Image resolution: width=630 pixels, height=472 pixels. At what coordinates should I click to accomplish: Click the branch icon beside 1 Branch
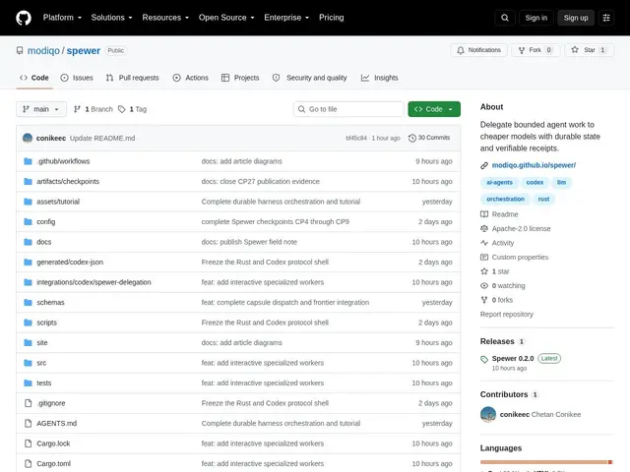(x=77, y=109)
